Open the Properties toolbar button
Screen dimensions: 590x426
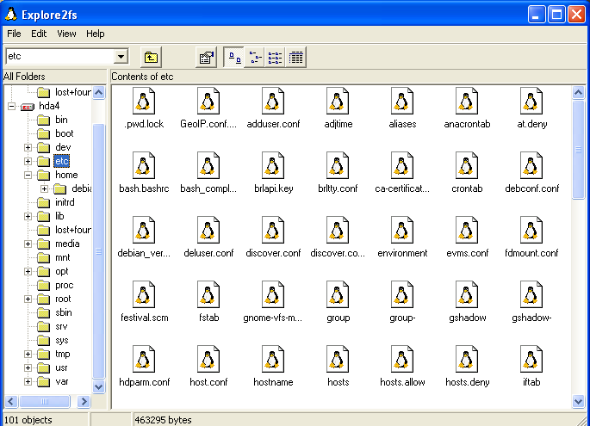(206, 58)
